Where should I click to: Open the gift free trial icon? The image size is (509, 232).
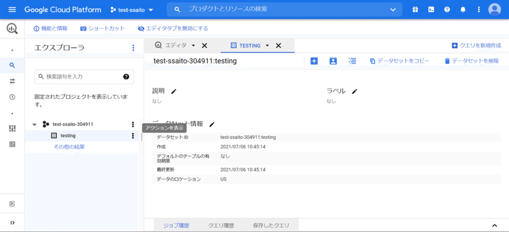point(415,10)
